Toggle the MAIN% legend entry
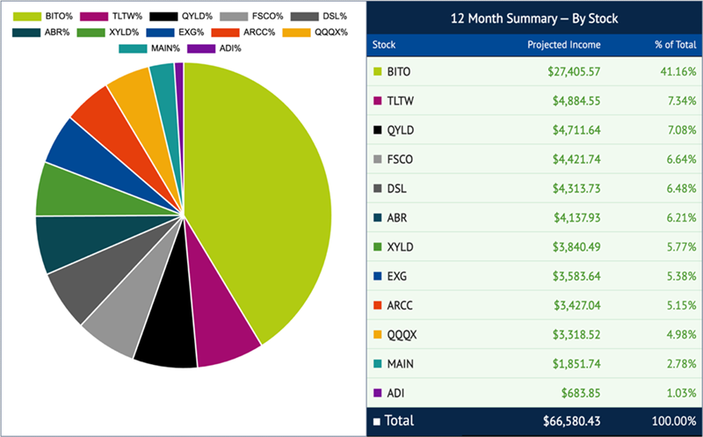The height and width of the screenshot is (437, 703). coord(149,48)
